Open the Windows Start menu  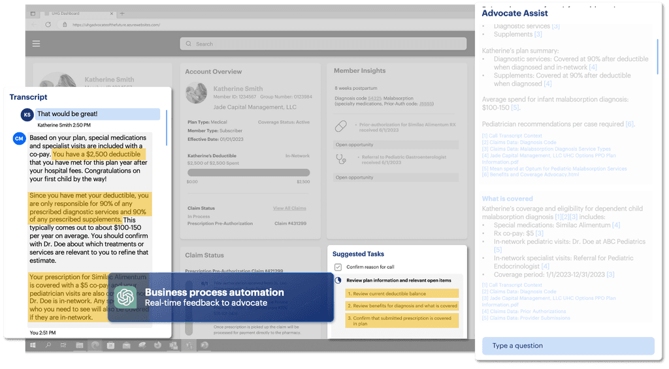click(x=33, y=345)
